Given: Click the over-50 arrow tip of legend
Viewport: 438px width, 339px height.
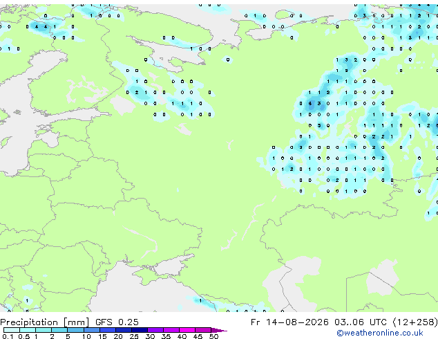Looking at the screenshot, I should pyautogui.click(x=219, y=331).
